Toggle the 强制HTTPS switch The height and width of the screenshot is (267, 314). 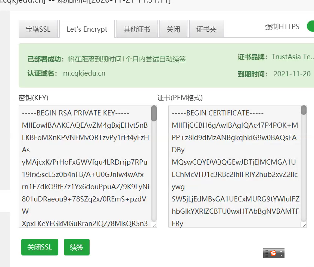(x=311, y=26)
